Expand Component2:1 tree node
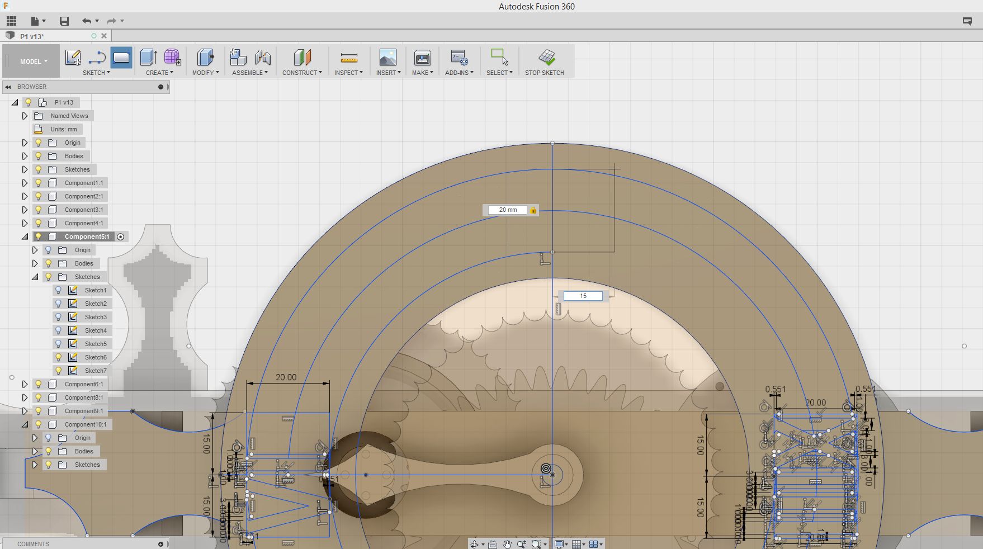This screenshot has width=983, height=549. pyautogui.click(x=25, y=196)
